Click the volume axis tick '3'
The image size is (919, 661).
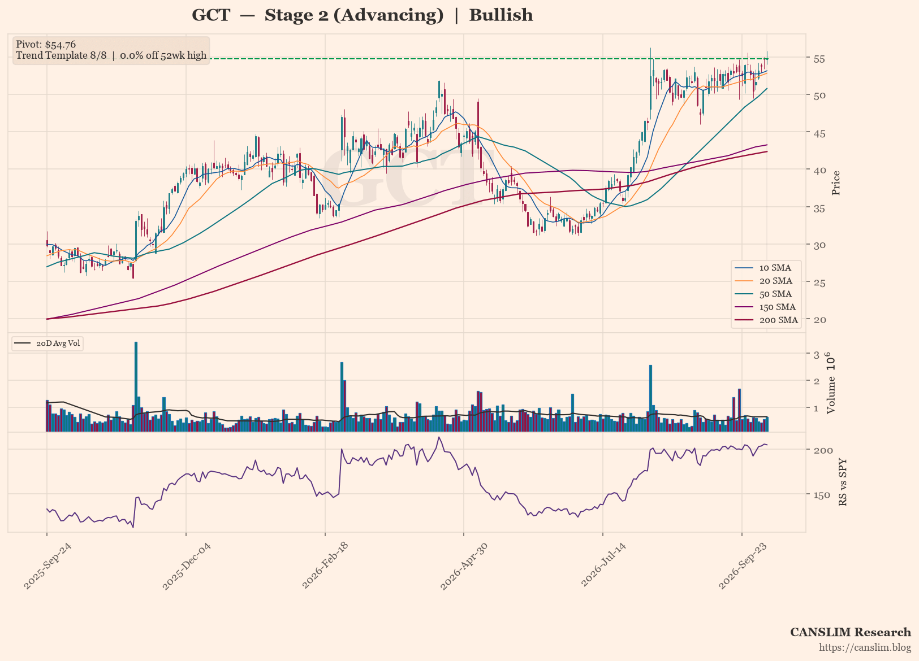816,354
